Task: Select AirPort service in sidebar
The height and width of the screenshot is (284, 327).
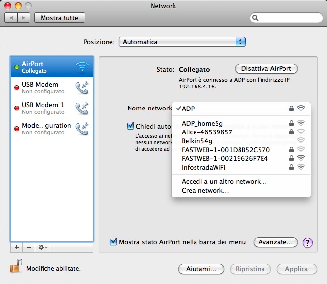Action: pyautogui.click(x=52, y=67)
